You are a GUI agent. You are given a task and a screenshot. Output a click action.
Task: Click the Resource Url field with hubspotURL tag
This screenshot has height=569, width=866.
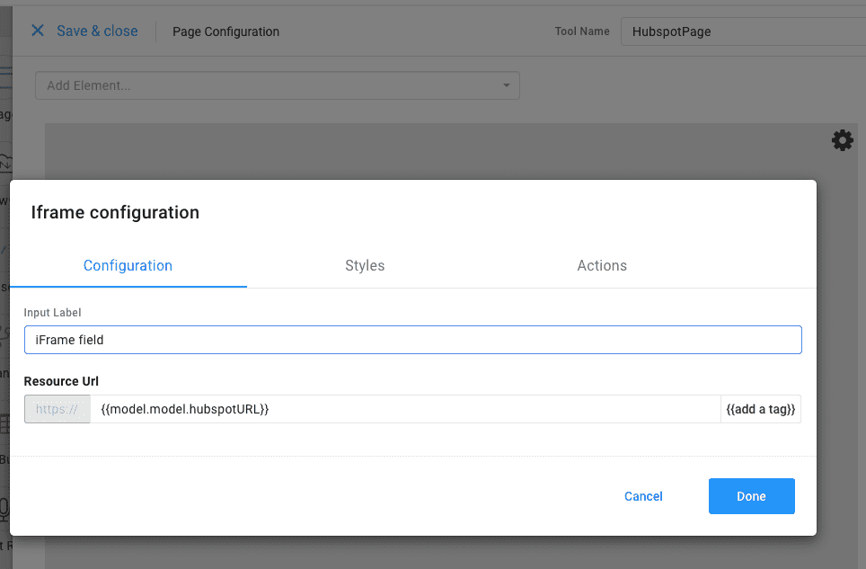pos(404,409)
